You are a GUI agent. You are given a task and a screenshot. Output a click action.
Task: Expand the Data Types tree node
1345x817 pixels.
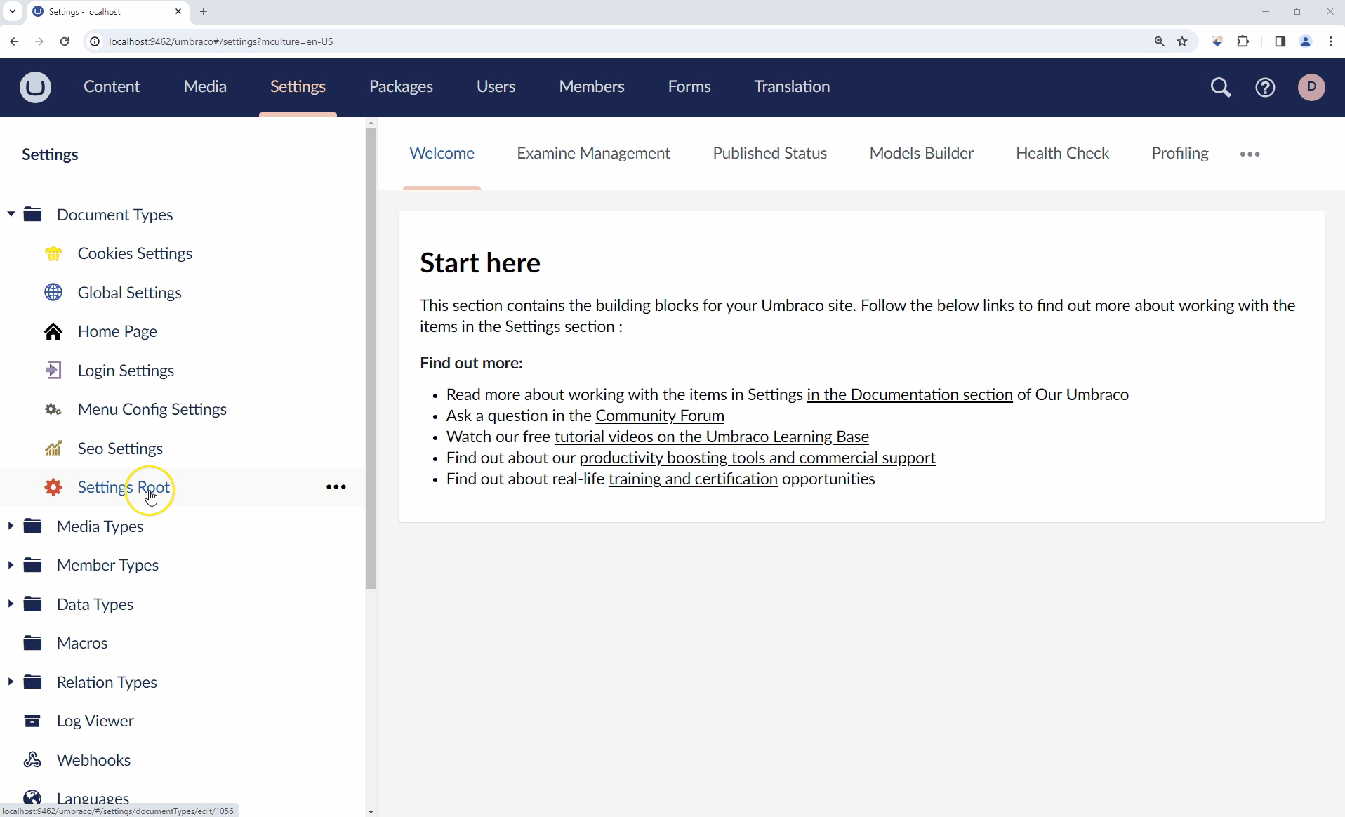click(11, 604)
